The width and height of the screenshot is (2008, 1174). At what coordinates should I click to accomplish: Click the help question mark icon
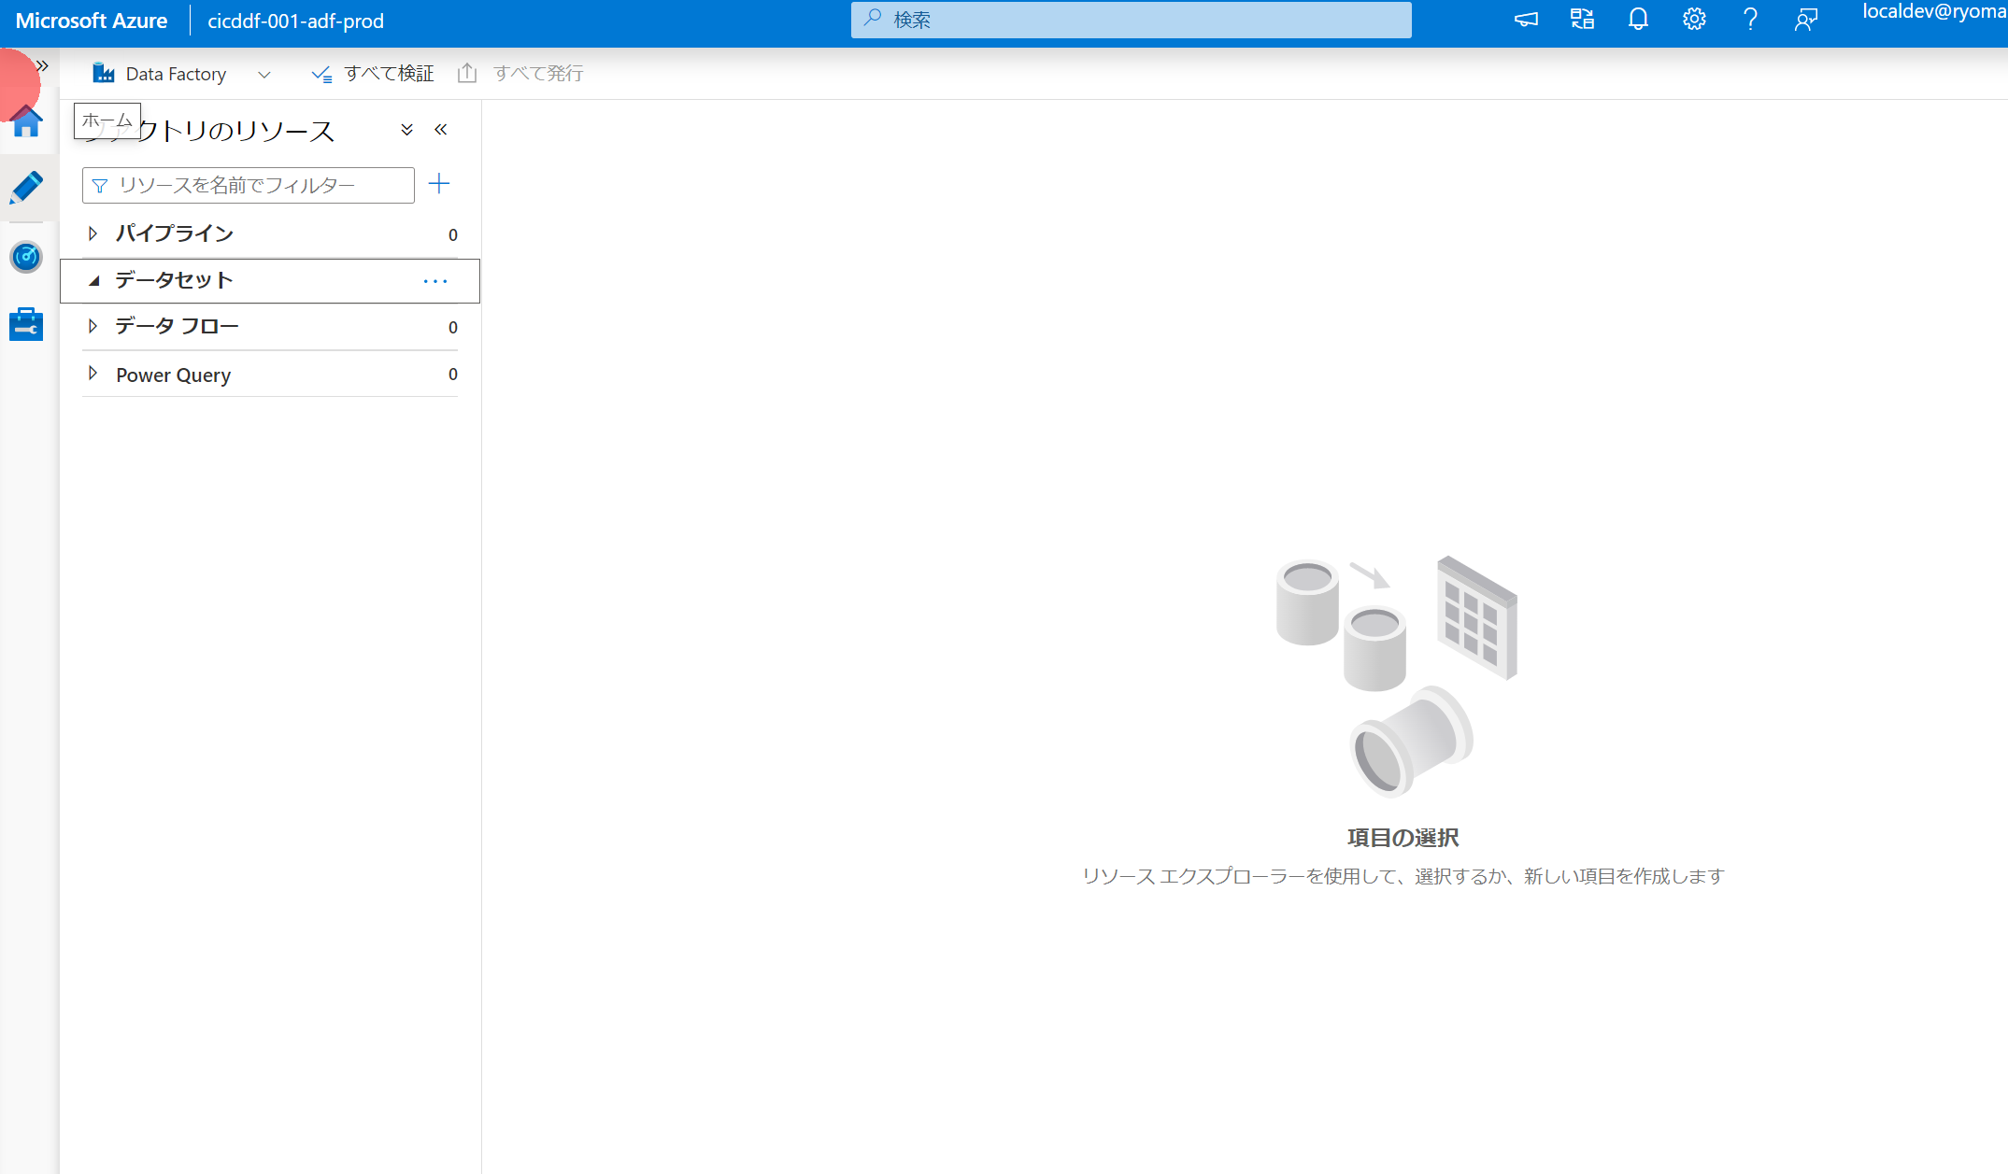coord(1749,20)
